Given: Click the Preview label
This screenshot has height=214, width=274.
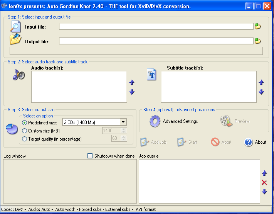Looking at the screenshot, I should click(x=242, y=121).
